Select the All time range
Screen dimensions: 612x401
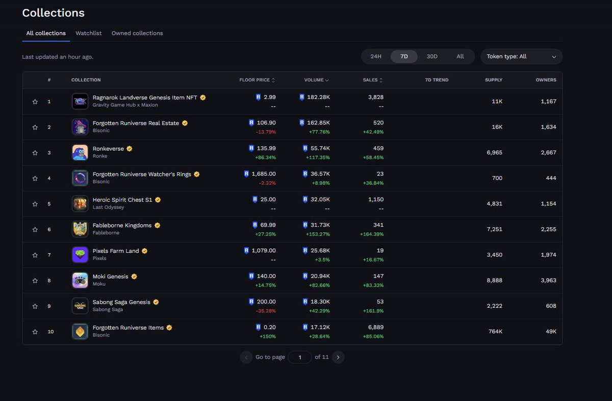(460, 57)
